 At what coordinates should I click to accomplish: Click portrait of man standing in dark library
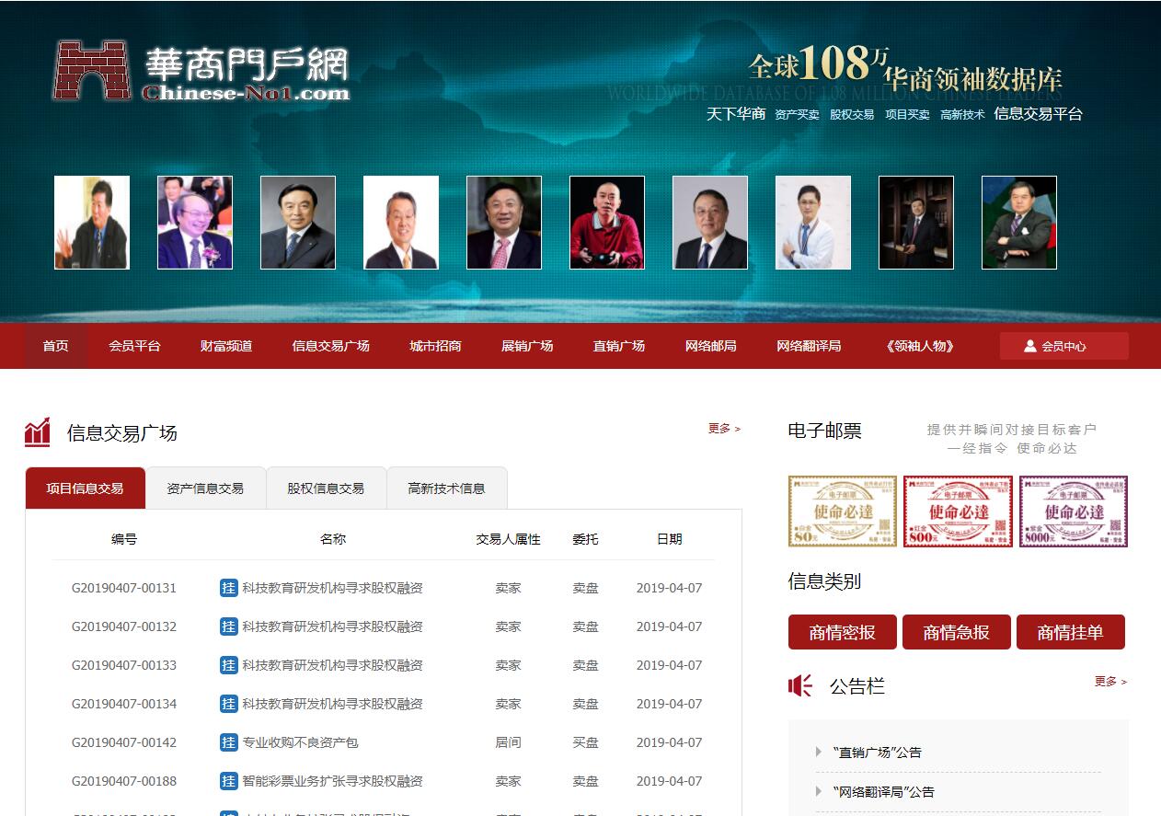point(916,223)
